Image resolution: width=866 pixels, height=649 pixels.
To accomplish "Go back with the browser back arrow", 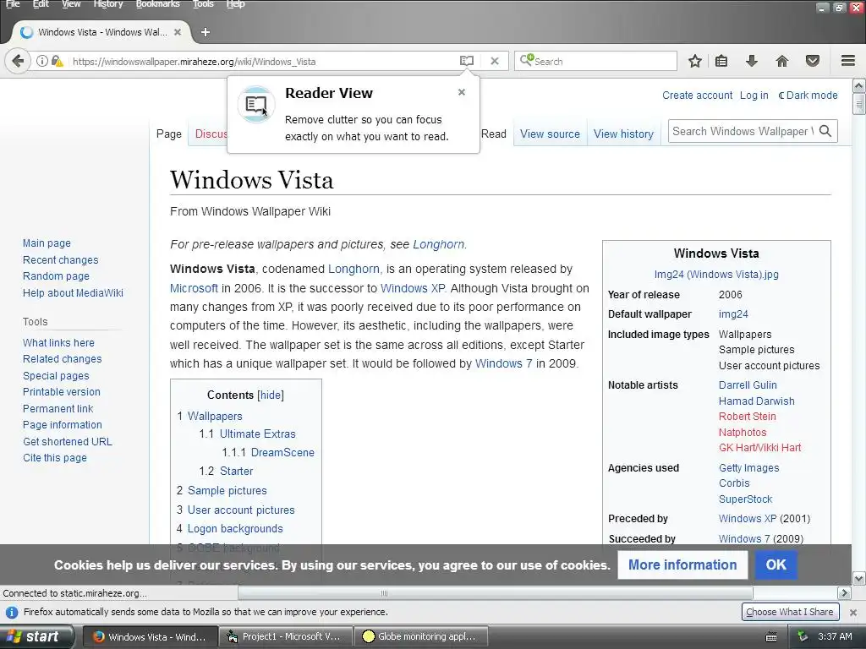I will 18,61.
